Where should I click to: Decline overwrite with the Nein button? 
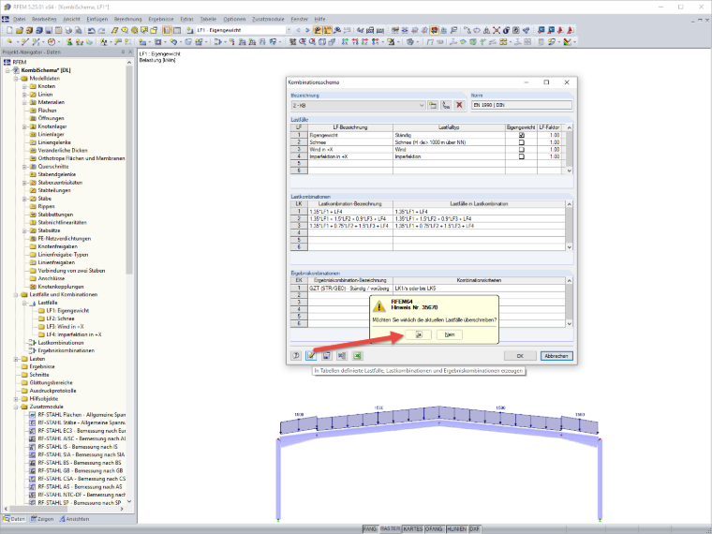[x=450, y=334]
